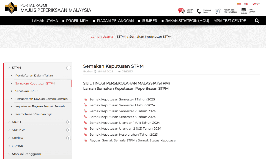The image size is (266, 167).
Task: Open the FAQ speech bubble icon
Action: [181, 11]
